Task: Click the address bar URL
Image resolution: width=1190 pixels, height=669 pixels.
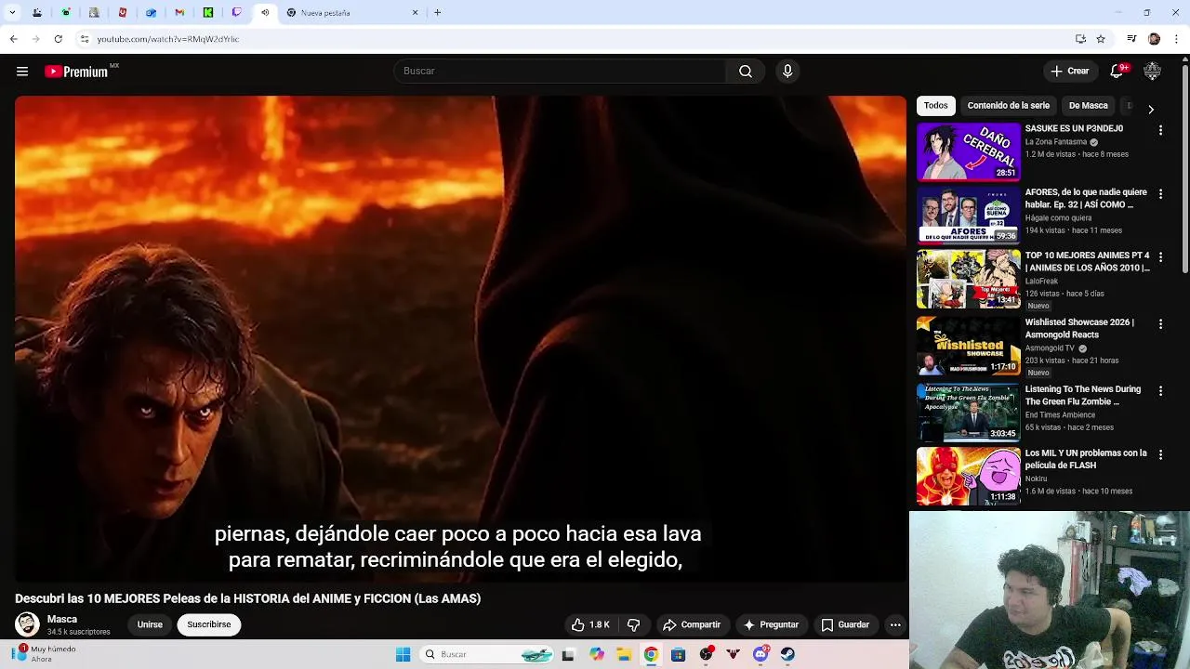Action: pos(168,39)
